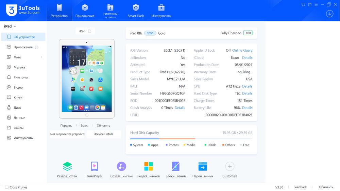Open Приложения (0) in sidebar
Image resolution: width=340 pixels, height=191 pixels.
coord(23,47)
